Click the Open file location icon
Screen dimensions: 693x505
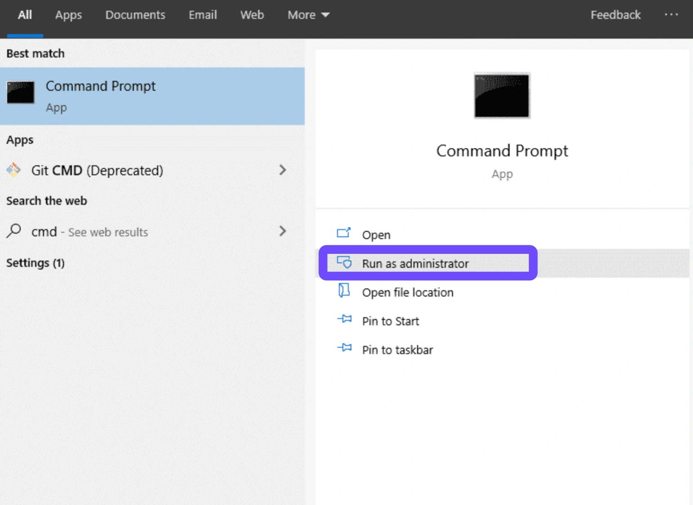344,291
